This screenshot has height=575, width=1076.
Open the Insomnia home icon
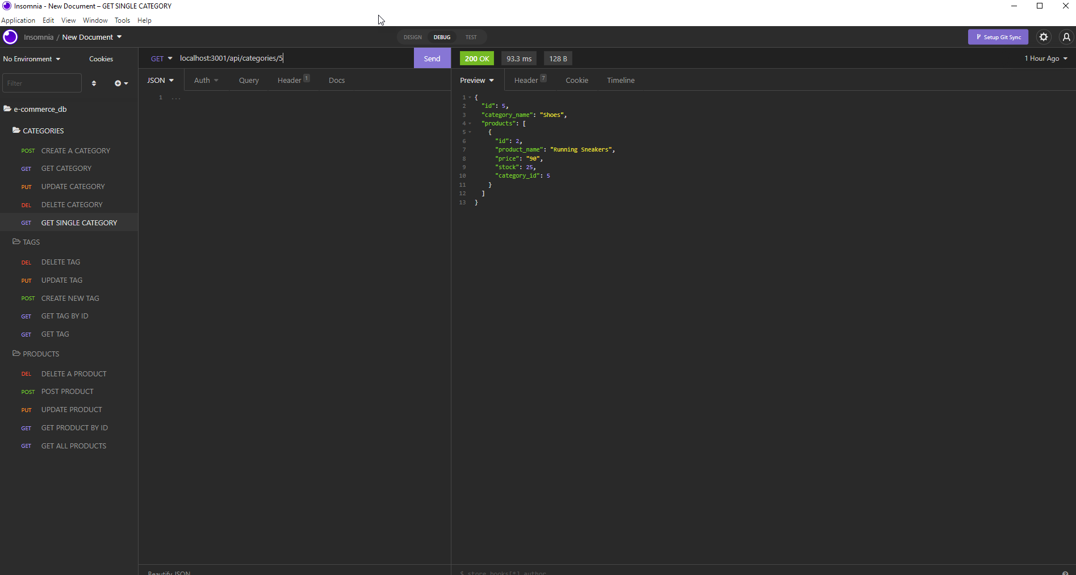pyautogui.click(x=10, y=37)
